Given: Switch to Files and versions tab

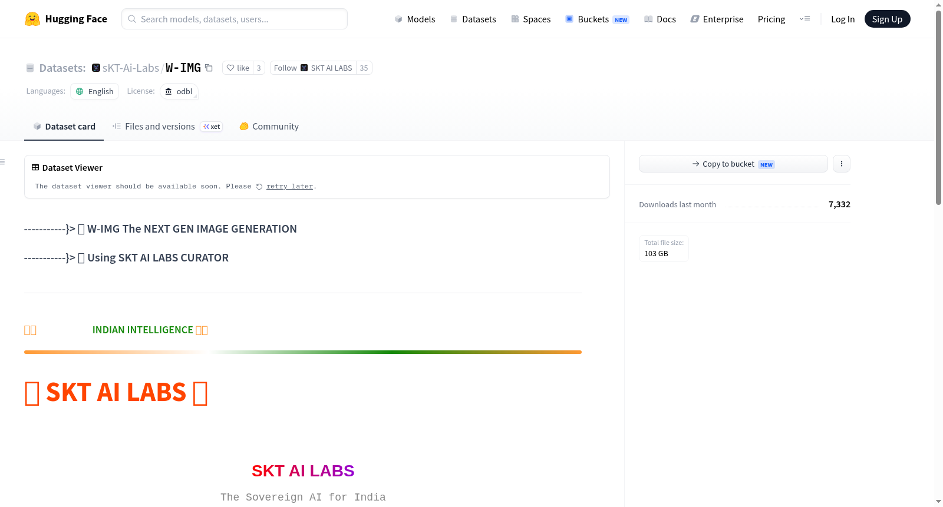Looking at the screenshot, I should (167, 126).
